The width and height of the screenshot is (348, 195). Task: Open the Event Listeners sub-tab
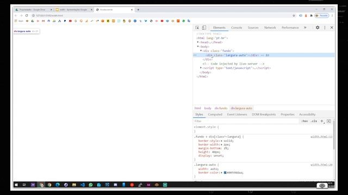(237, 114)
